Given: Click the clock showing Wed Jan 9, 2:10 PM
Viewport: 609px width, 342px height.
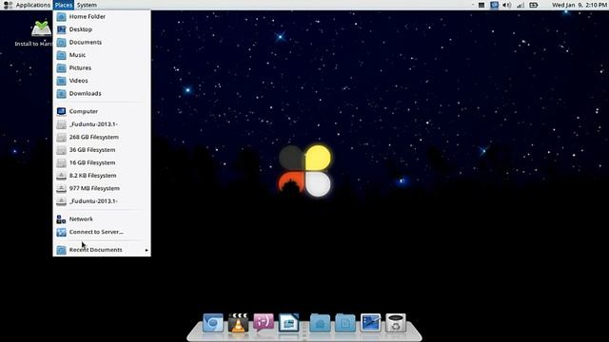Looking at the screenshot, I should tap(580, 5).
